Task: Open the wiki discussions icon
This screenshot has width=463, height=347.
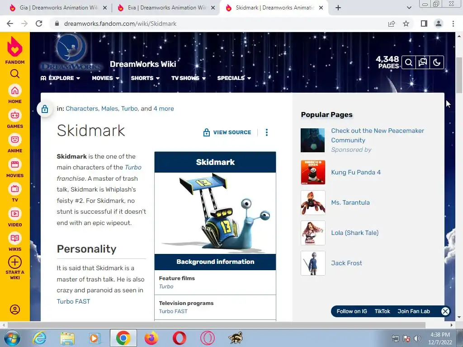Action: 423,62
